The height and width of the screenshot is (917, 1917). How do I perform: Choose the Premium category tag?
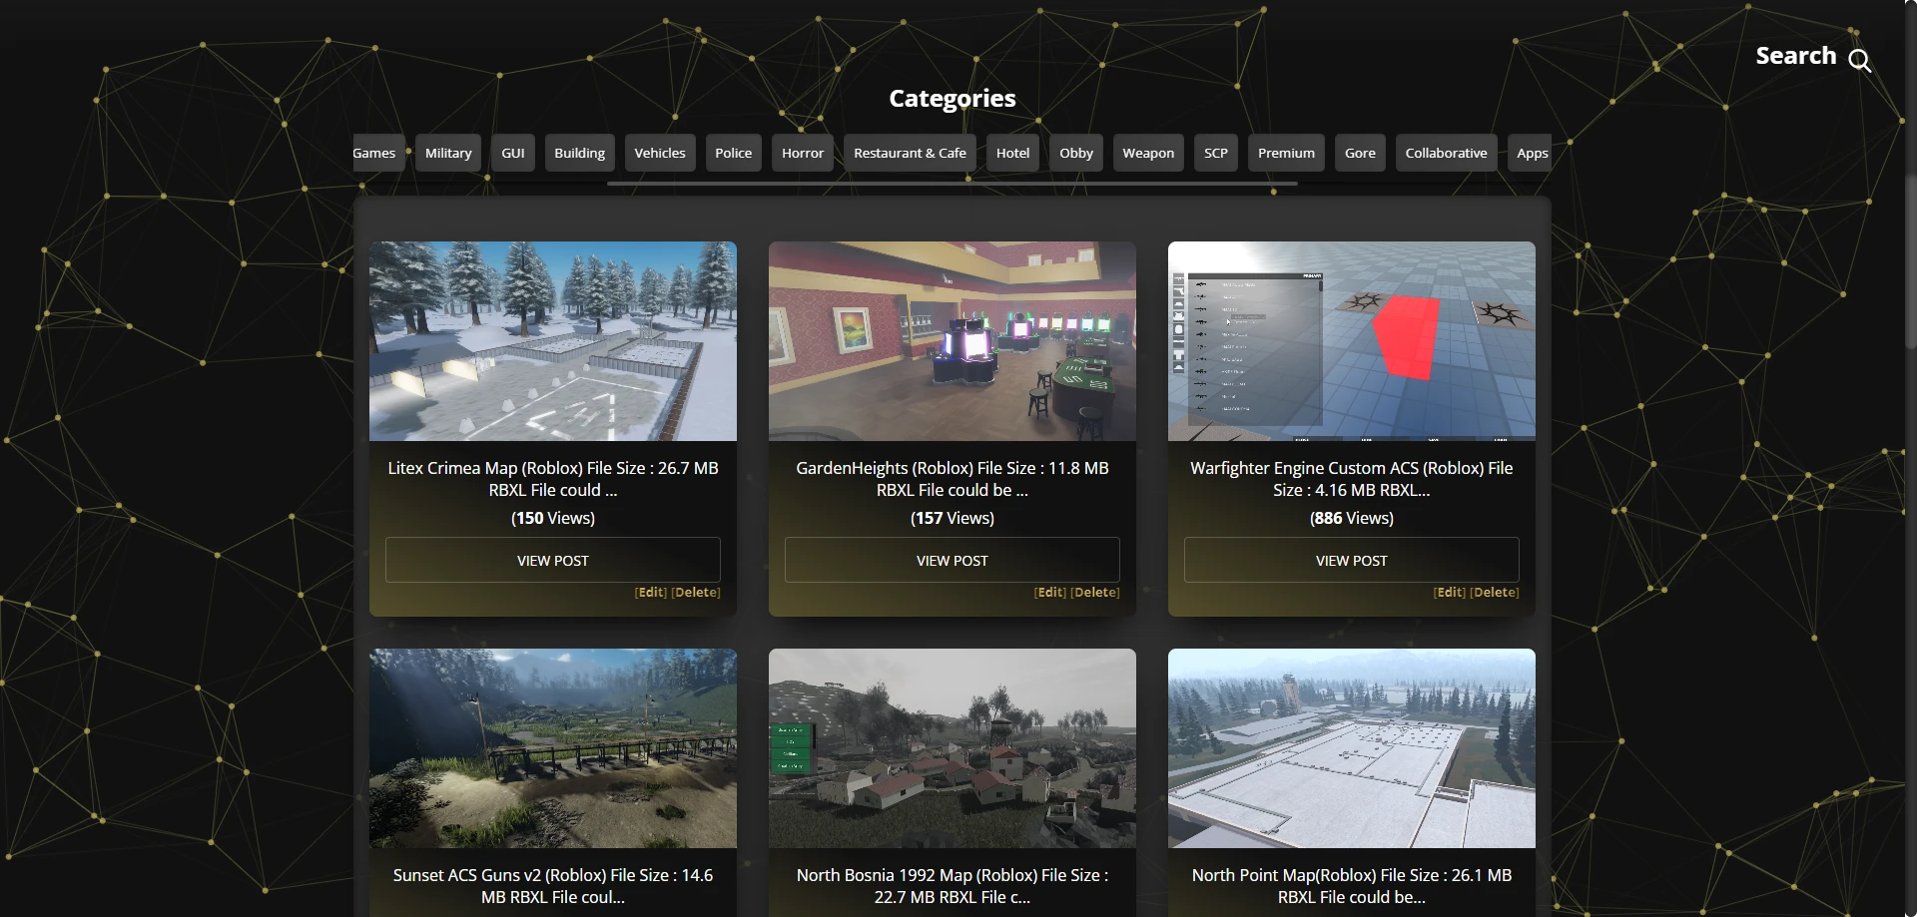coord(1285,153)
